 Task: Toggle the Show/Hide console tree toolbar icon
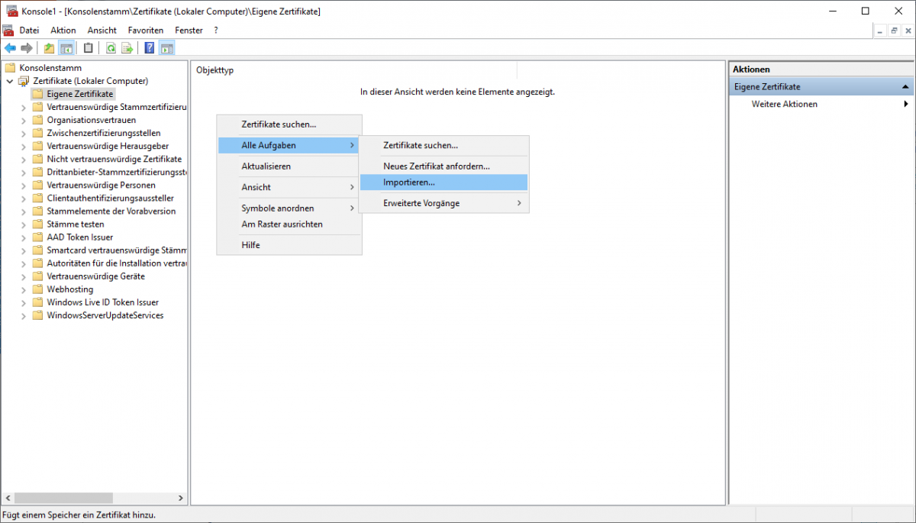[x=67, y=47]
